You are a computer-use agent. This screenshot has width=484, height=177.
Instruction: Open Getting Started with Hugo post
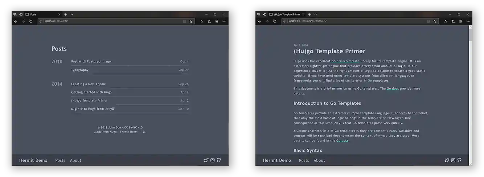(91, 92)
